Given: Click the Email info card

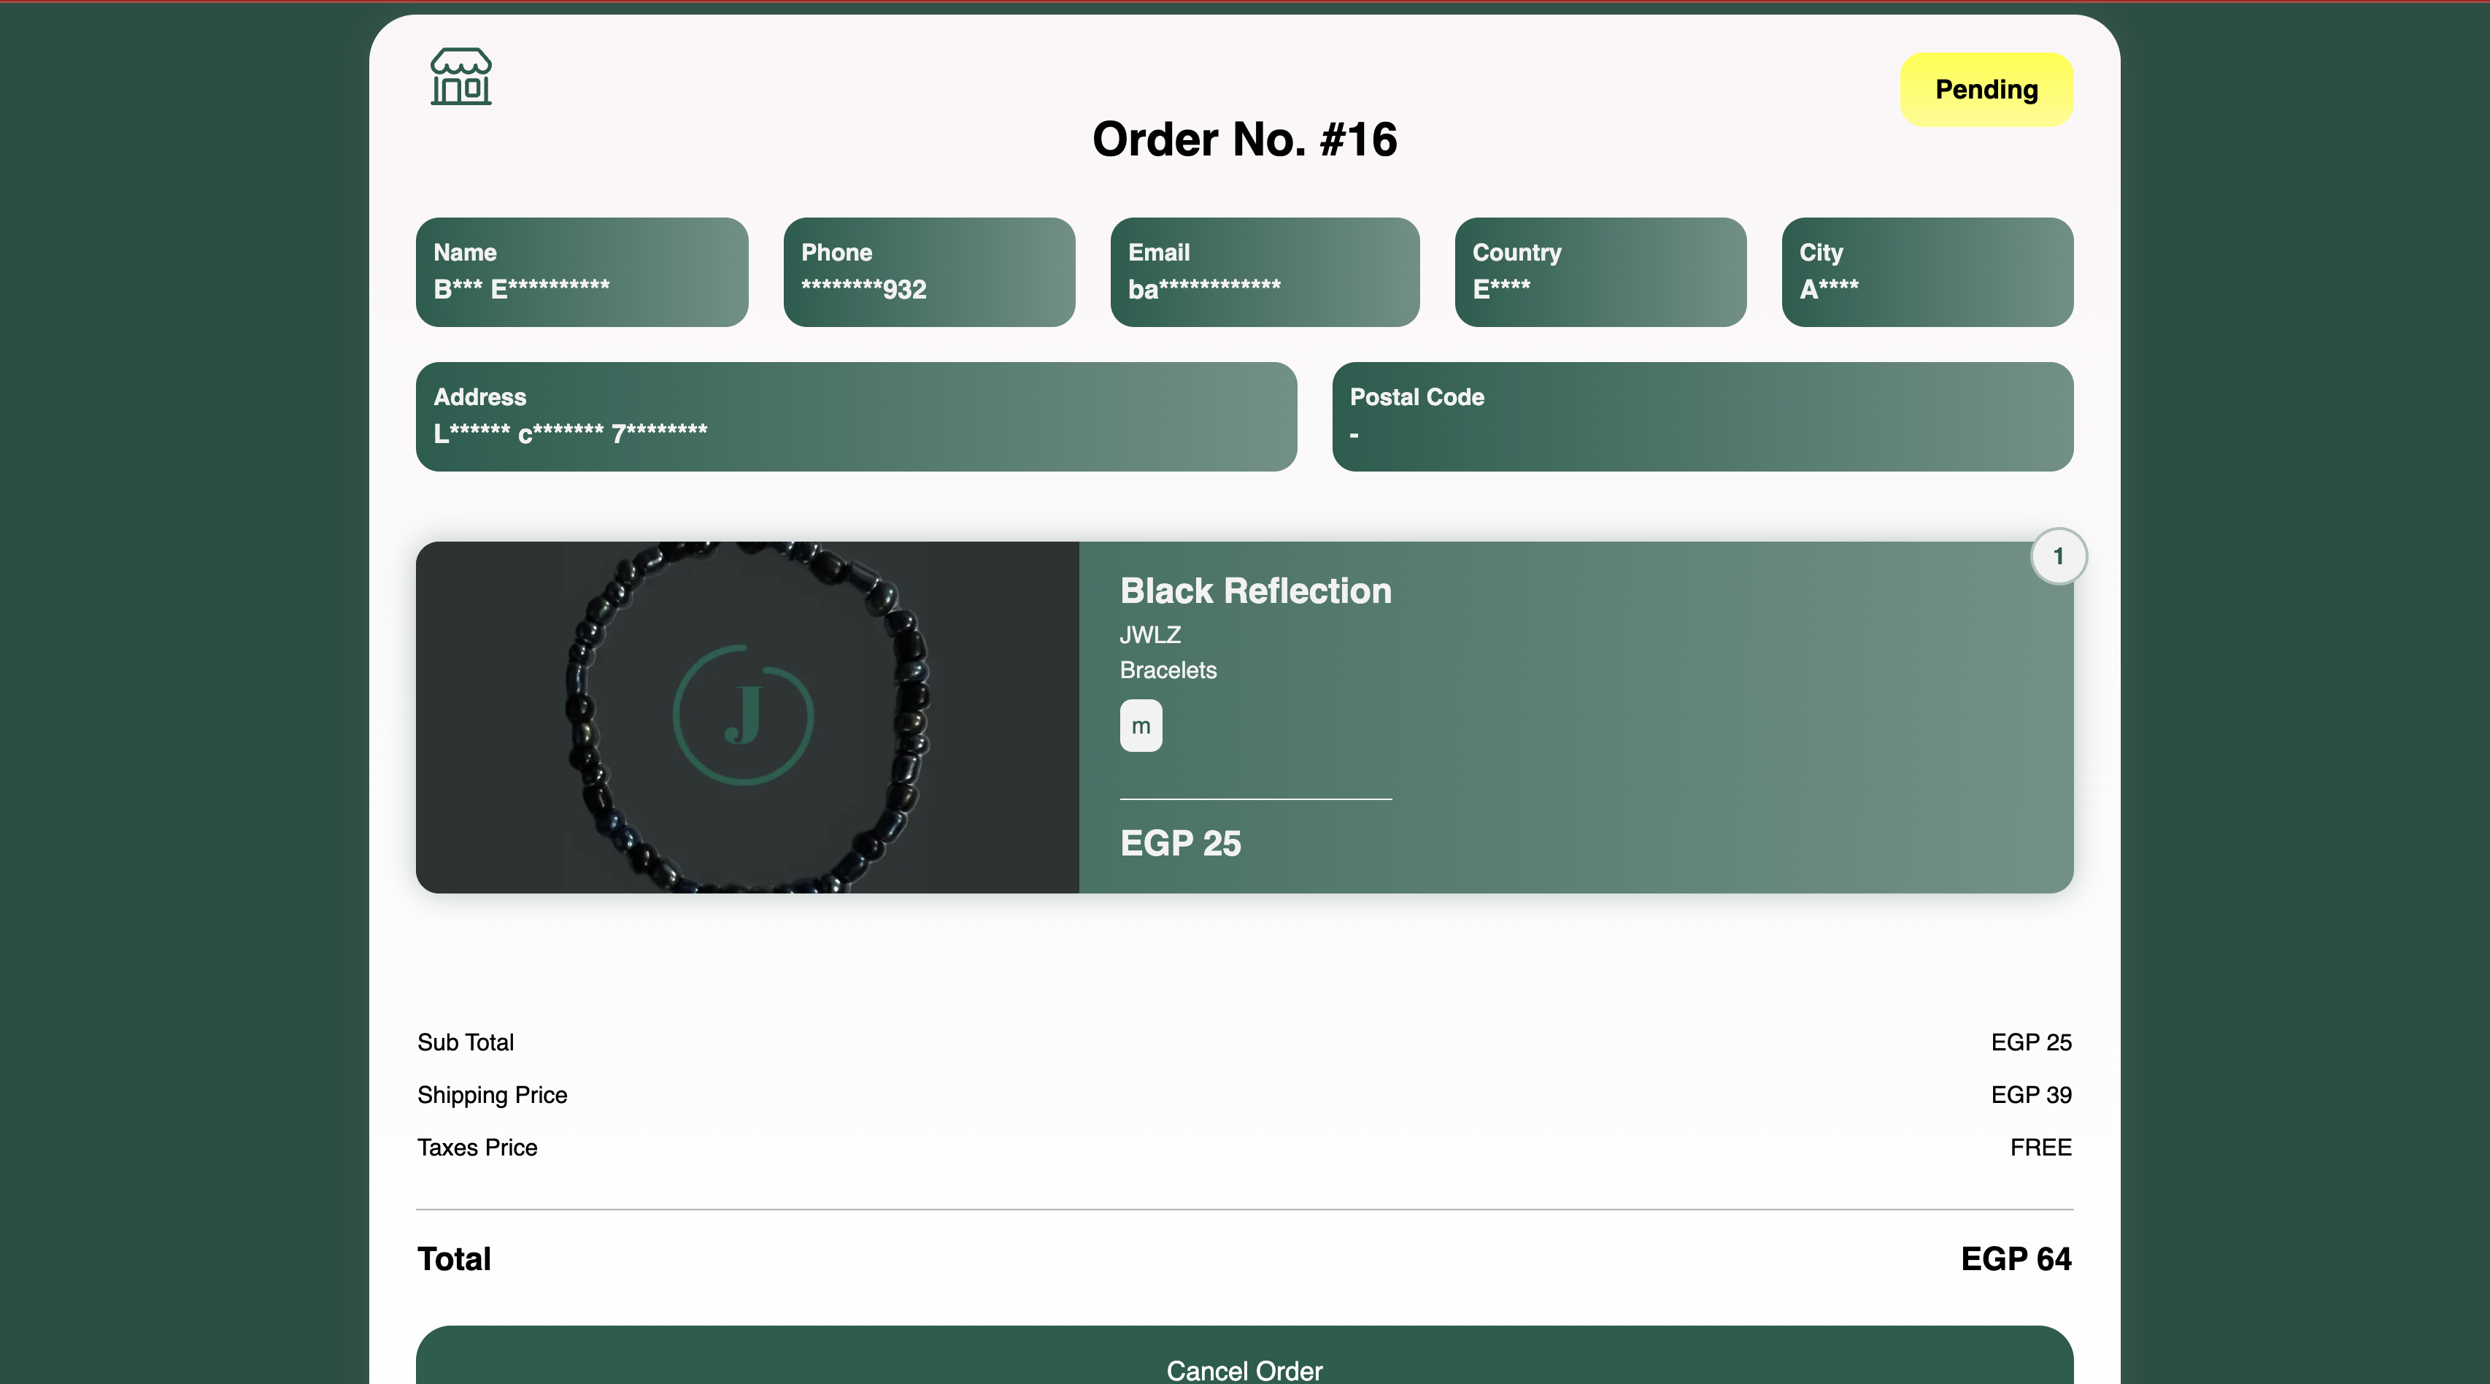Looking at the screenshot, I should tap(1264, 272).
